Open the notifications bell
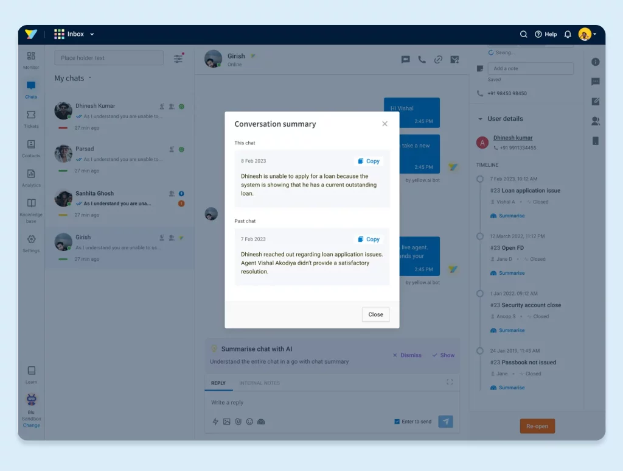Image resolution: width=623 pixels, height=471 pixels. [x=568, y=34]
